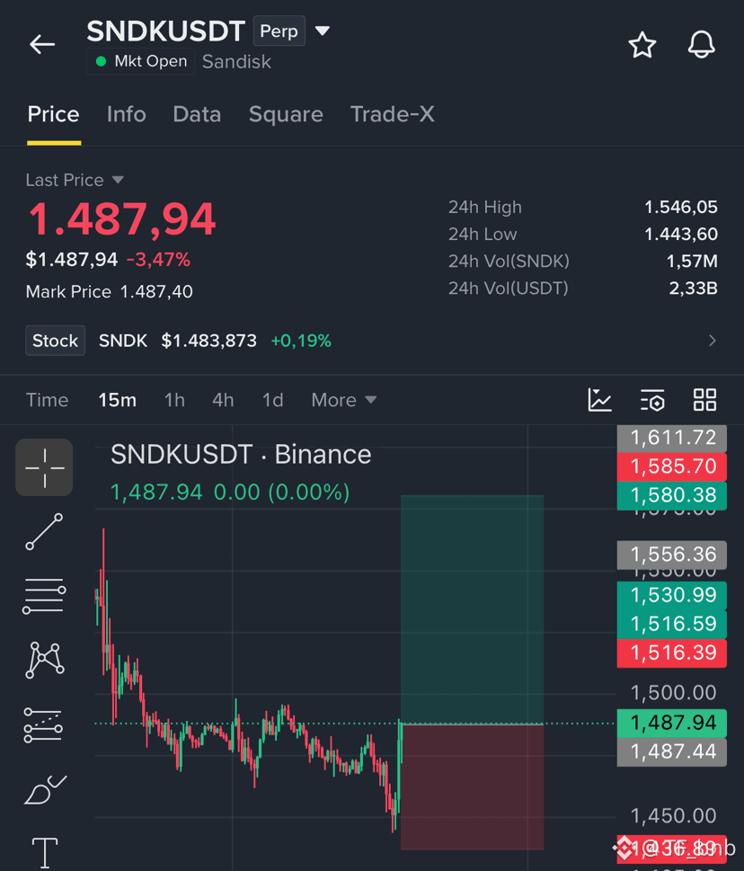The width and height of the screenshot is (744, 871).
Task: Switch to the Data tab
Action: 197,114
